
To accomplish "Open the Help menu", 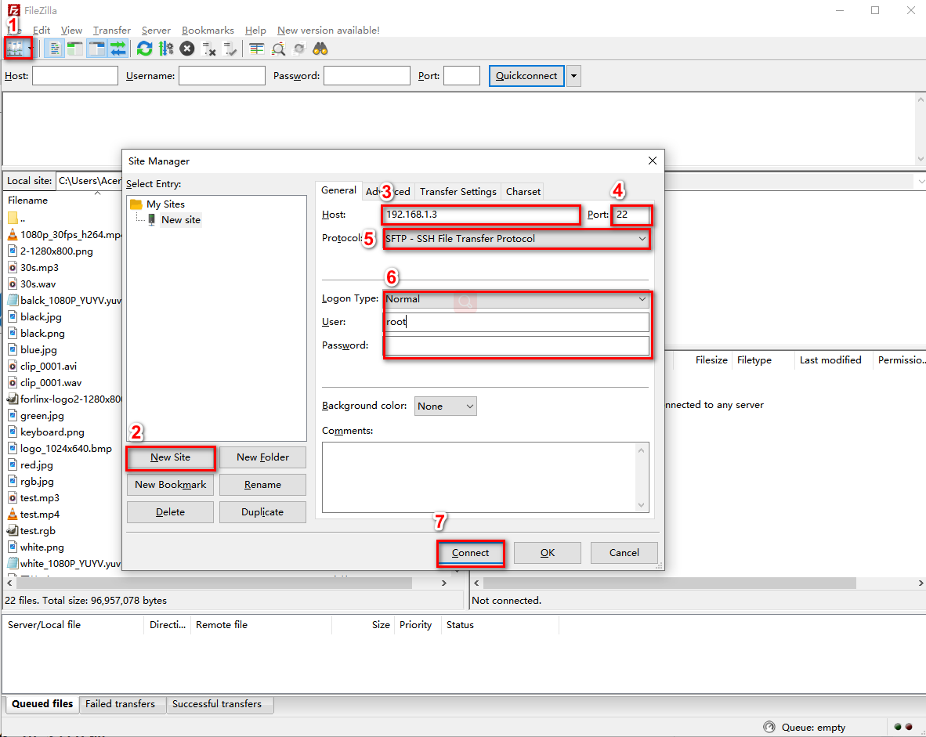I will click(x=255, y=30).
